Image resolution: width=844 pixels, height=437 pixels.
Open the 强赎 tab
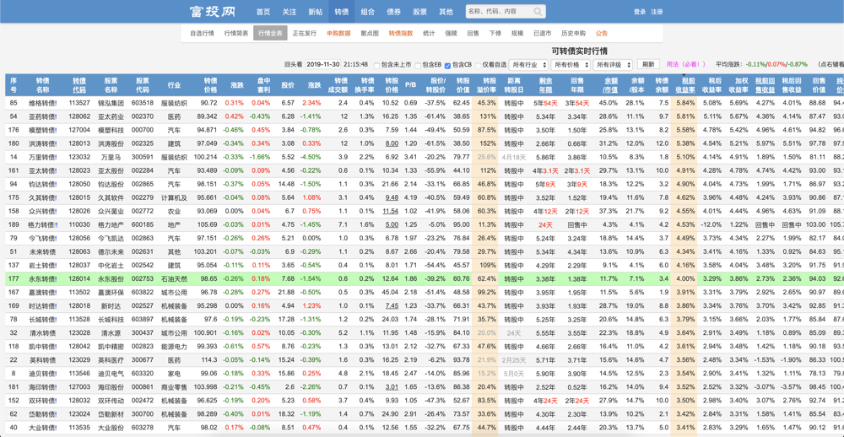[x=451, y=33]
